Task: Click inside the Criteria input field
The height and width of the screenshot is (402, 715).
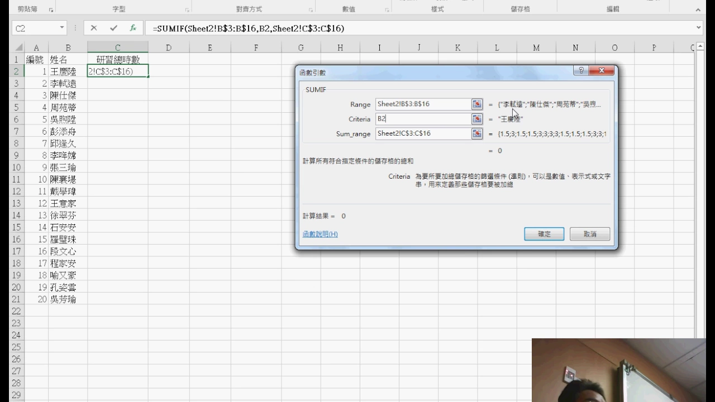Action: point(423,119)
